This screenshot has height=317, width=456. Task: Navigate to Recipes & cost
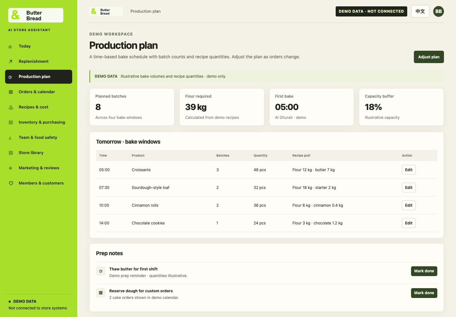coord(39,107)
